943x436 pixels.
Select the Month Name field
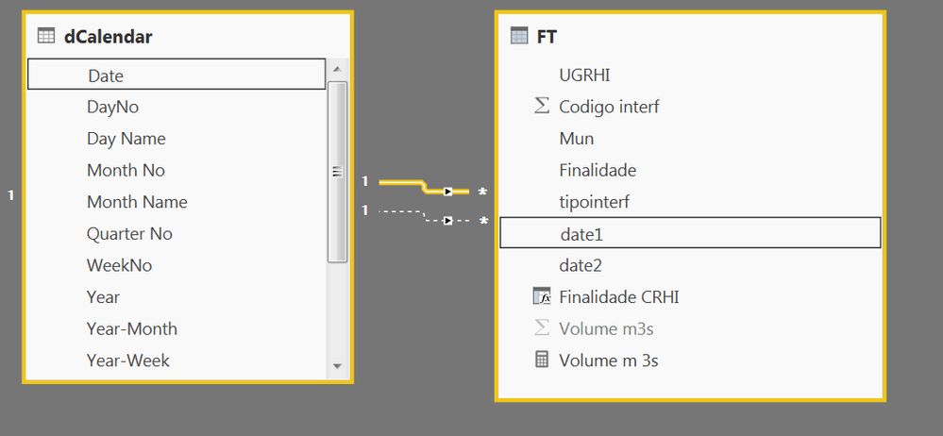pyautogui.click(x=177, y=201)
